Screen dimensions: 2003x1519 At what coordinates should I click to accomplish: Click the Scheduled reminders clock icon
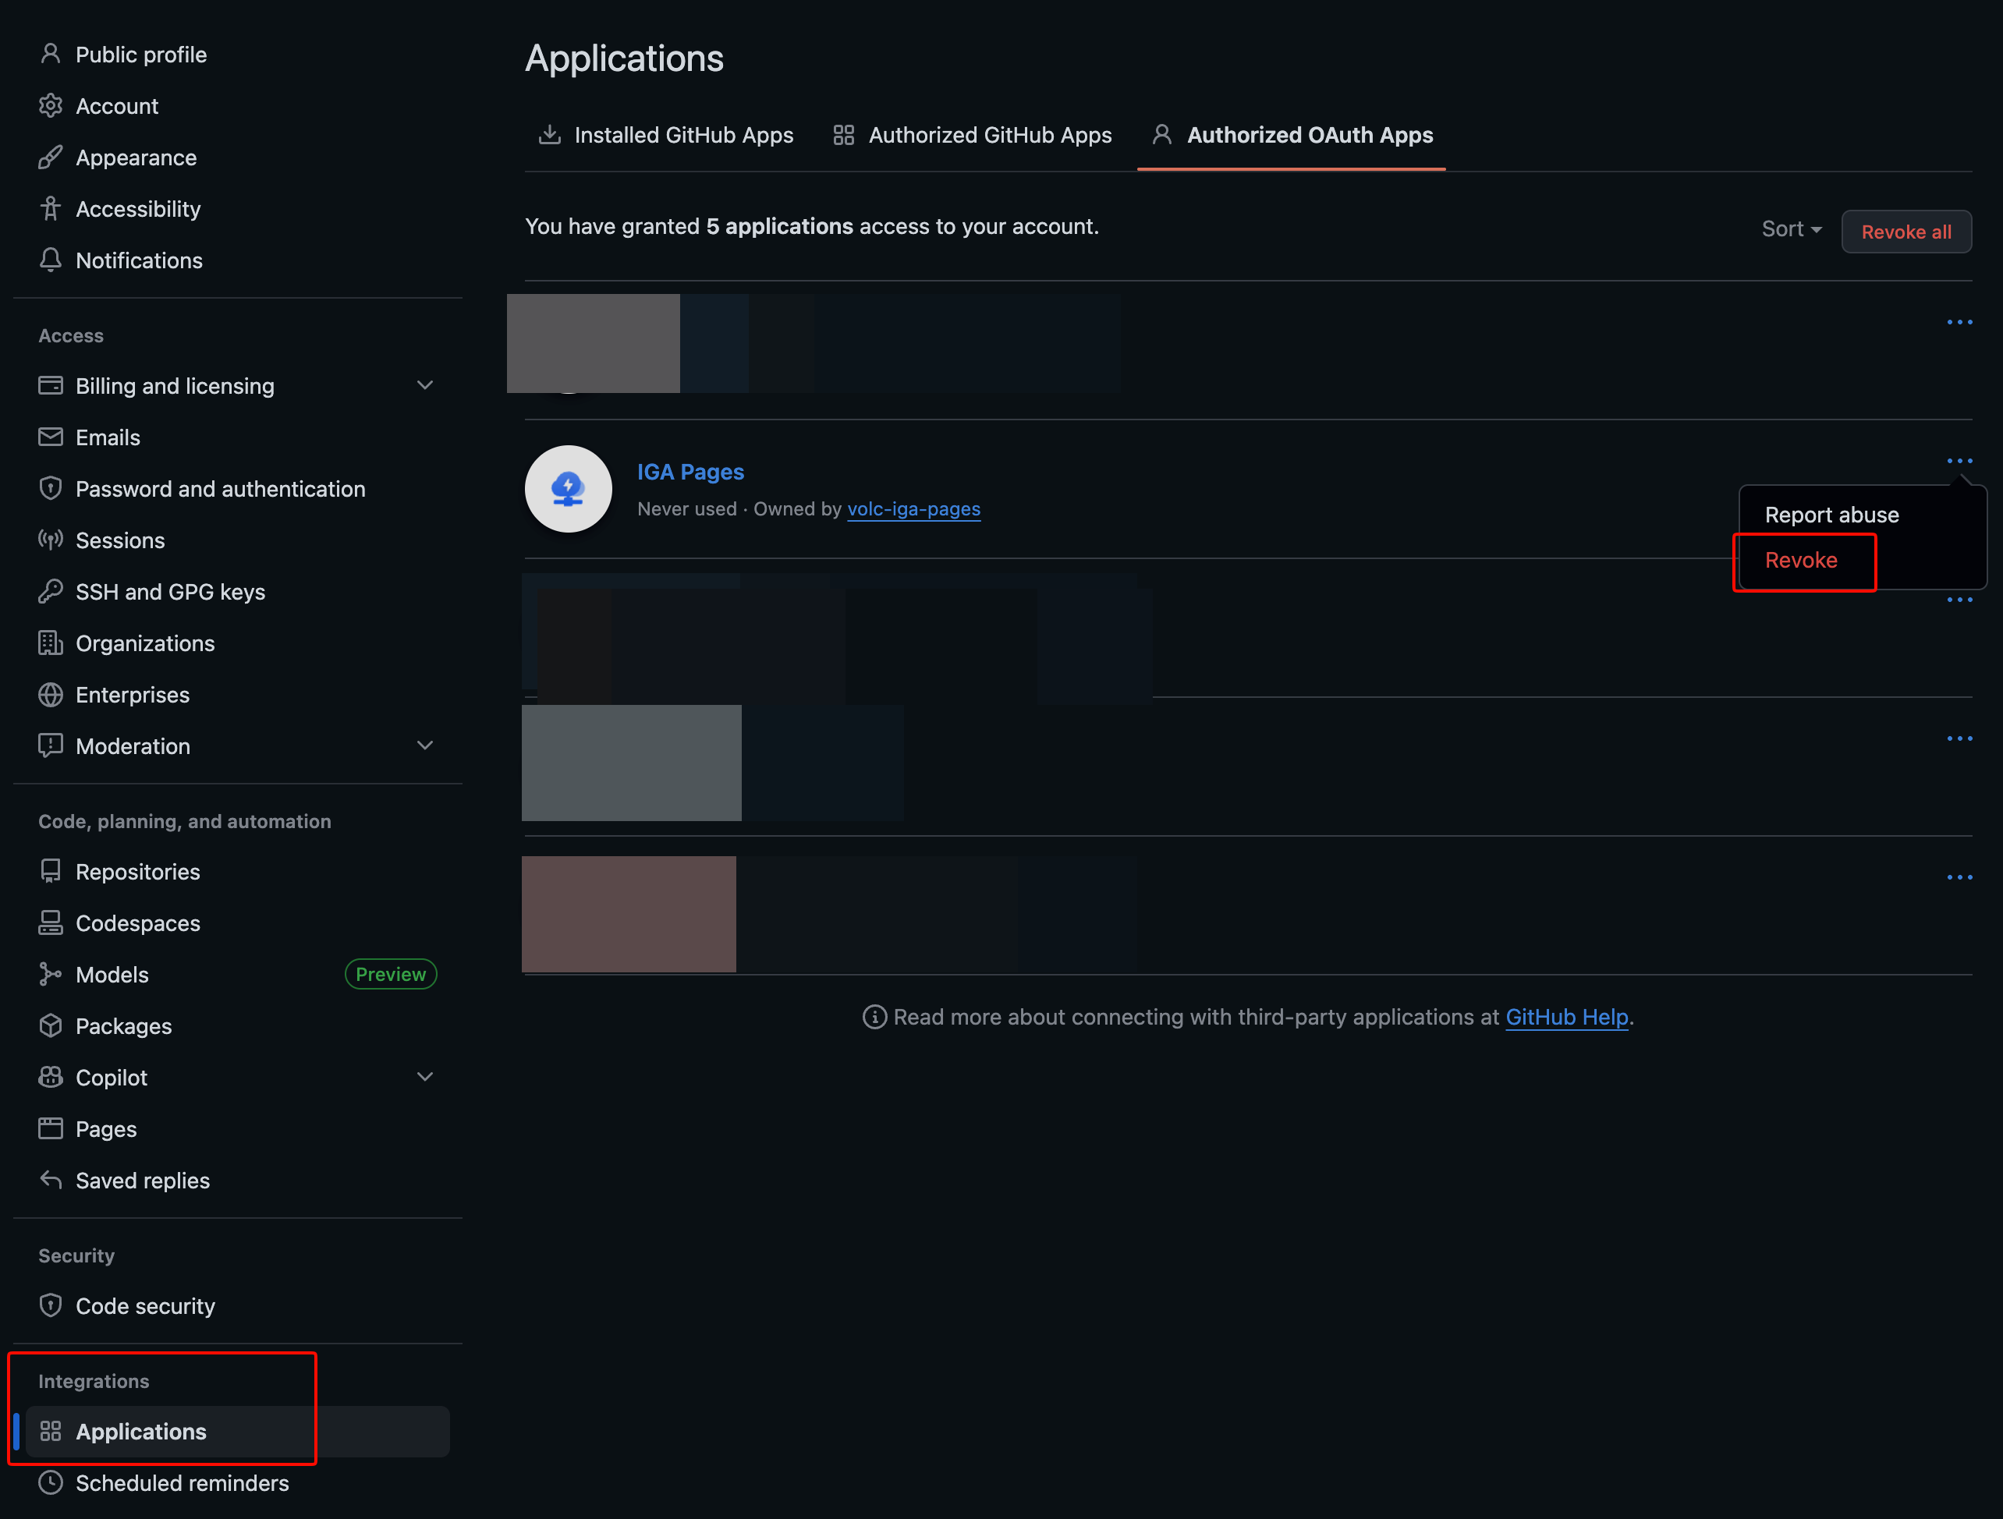(x=51, y=1484)
